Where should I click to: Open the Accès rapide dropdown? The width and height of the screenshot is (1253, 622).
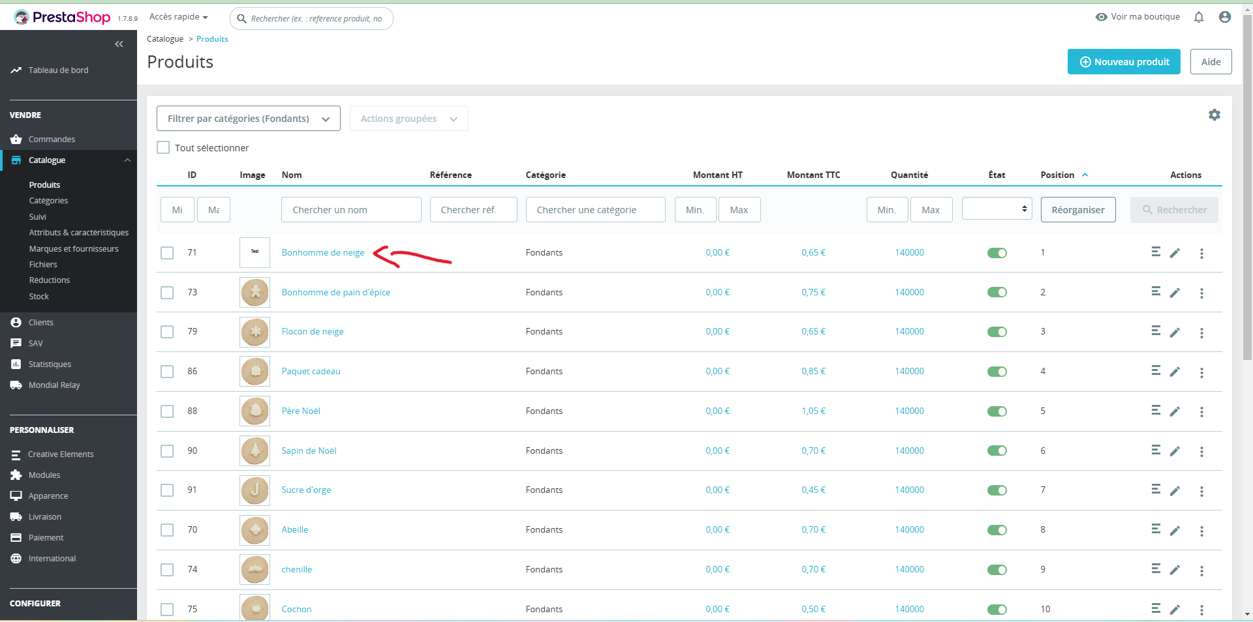tap(179, 17)
